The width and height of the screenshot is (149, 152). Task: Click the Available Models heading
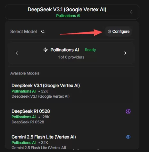pyautogui.click(x=25, y=73)
